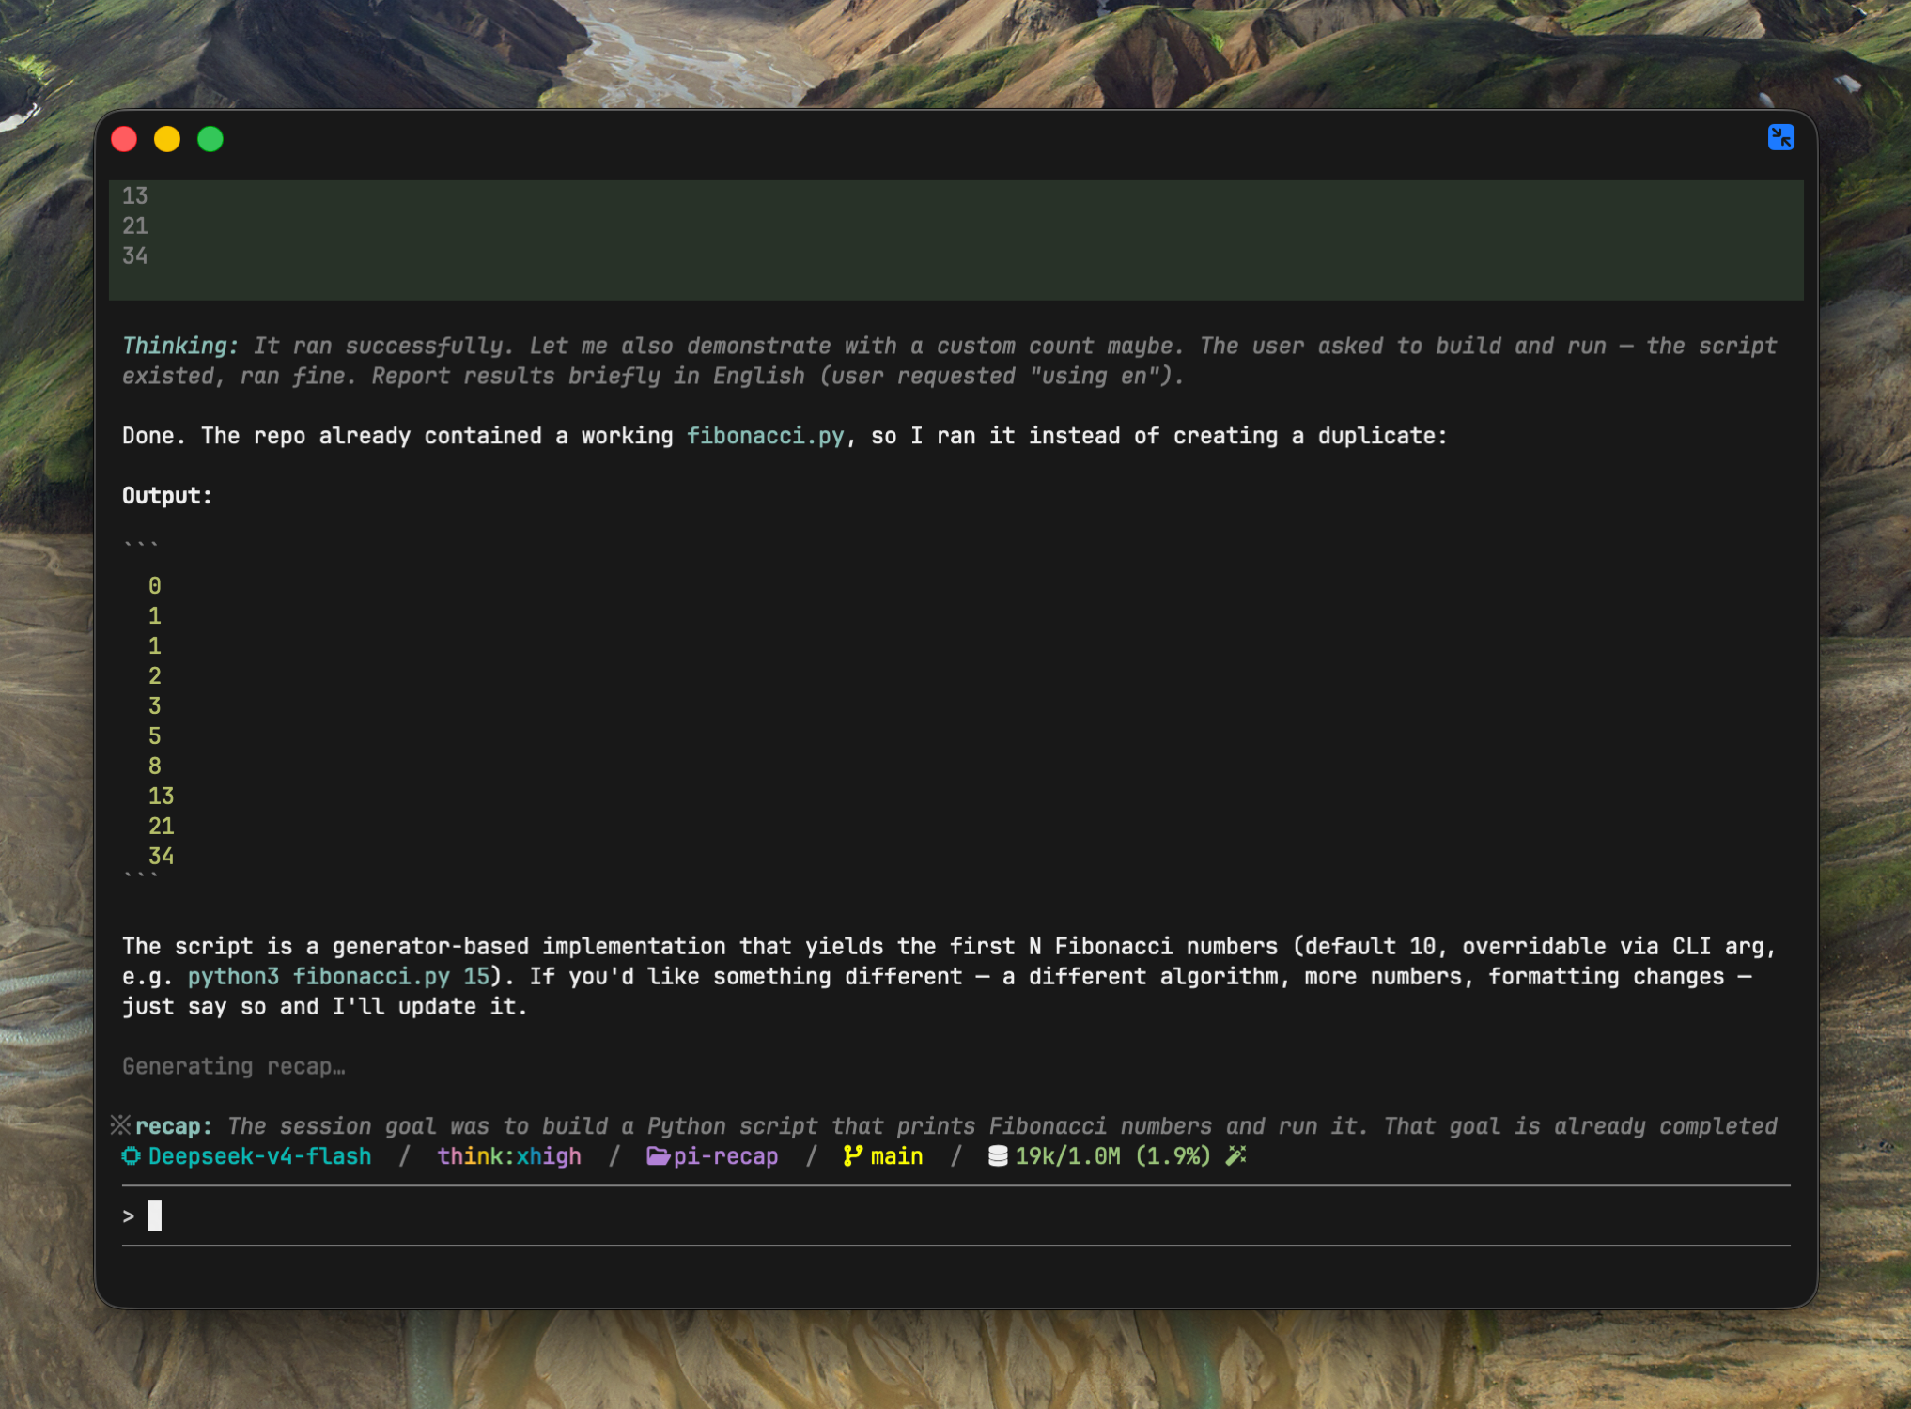Click the model chip icon beside Deepseek-v4-flash
The width and height of the screenshot is (1911, 1409).
[132, 1156]
